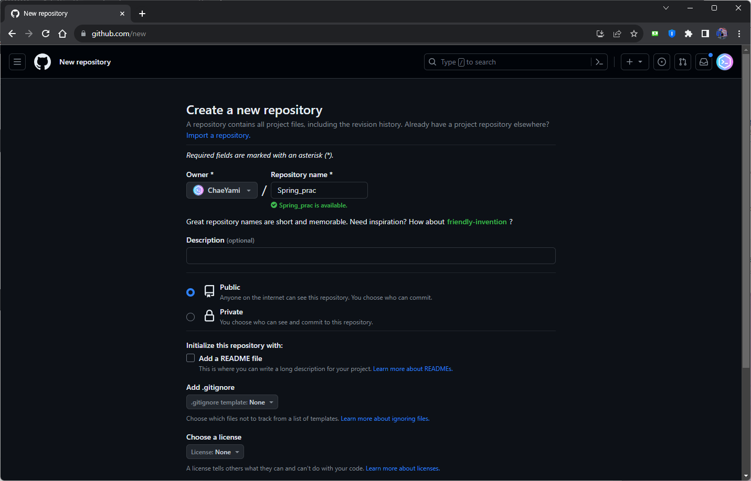The image size is (751, 481).
Task: View site information via the lock icon
Action: 83,34
